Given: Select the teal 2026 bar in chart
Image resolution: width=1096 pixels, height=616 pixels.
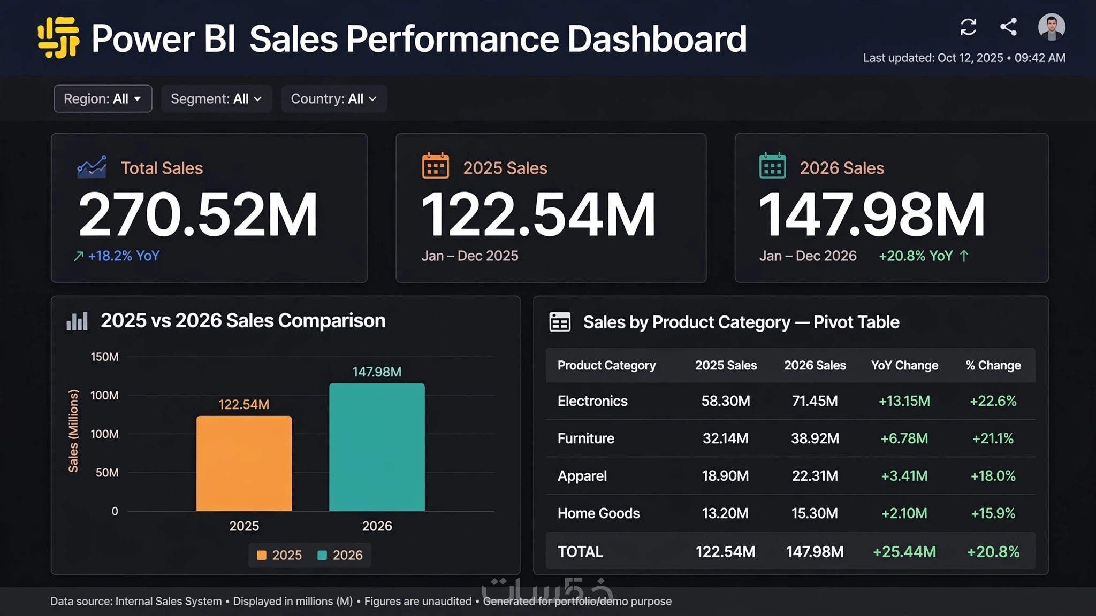Looking at the screenshot, I should 377,447.
